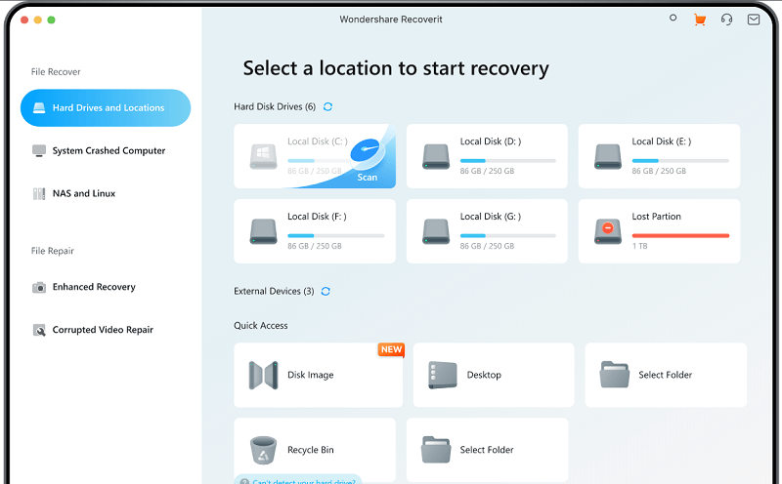The image size is (782, 484).
Task: Maximize window with green button
Action: pos(52,20)
